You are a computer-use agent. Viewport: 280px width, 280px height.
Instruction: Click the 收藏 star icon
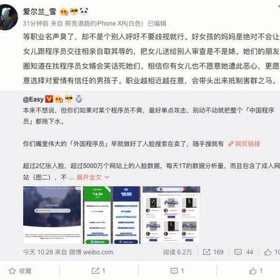[x=12, y=271]
